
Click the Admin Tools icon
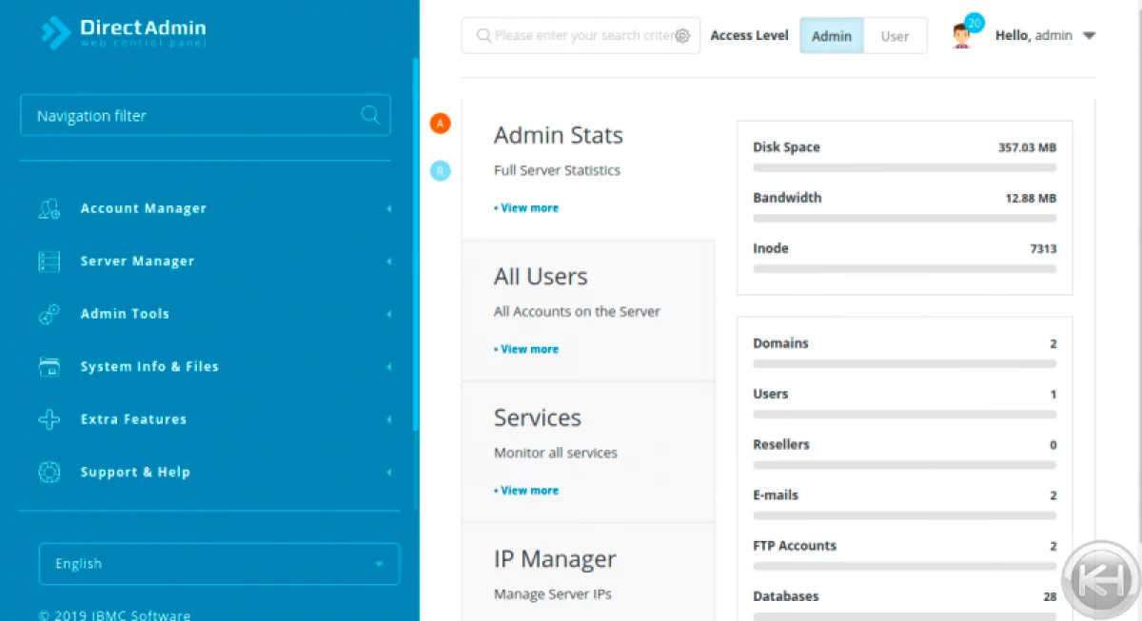49,315
